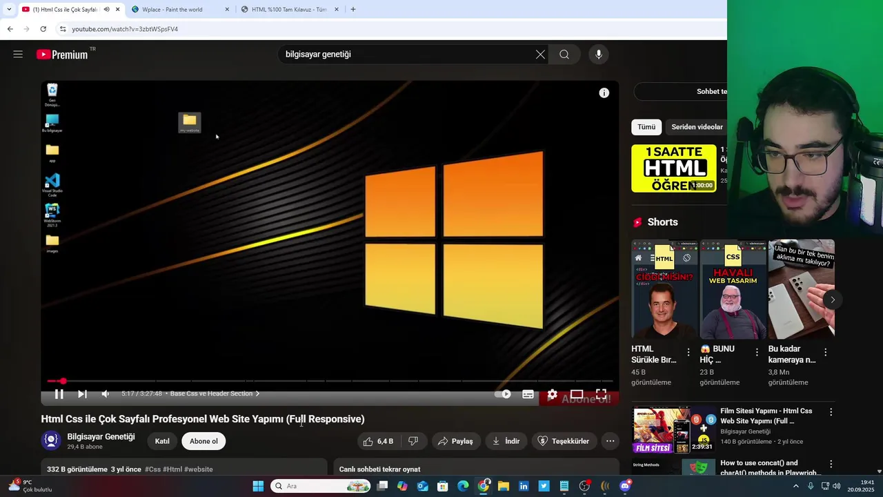Image resolution: width=883 pixels, height=497 pixels.
Task: Open the Windows Start menu
Action: tap(258, 486)
